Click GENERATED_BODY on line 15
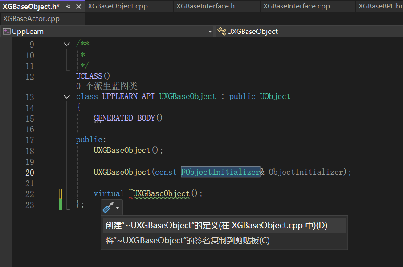Viewport: 403px width, 267px height. point(124,118)
